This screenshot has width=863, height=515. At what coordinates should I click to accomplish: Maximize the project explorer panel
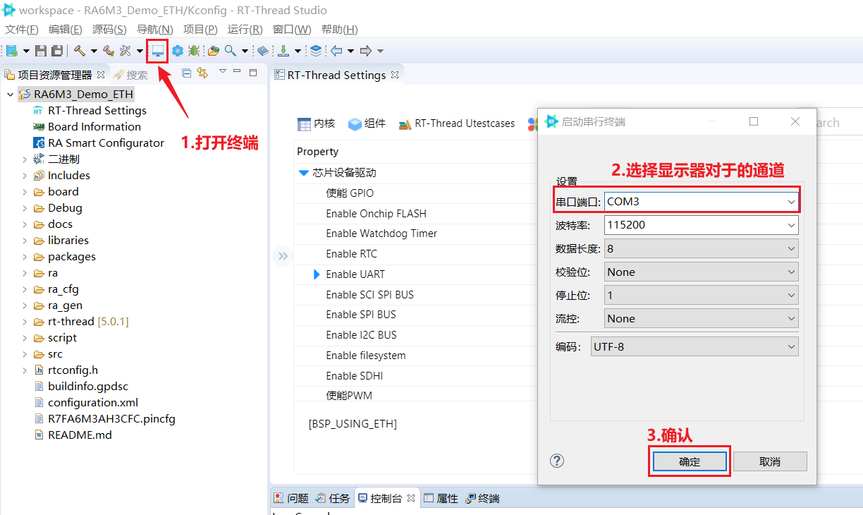click(x=253, y=72)
